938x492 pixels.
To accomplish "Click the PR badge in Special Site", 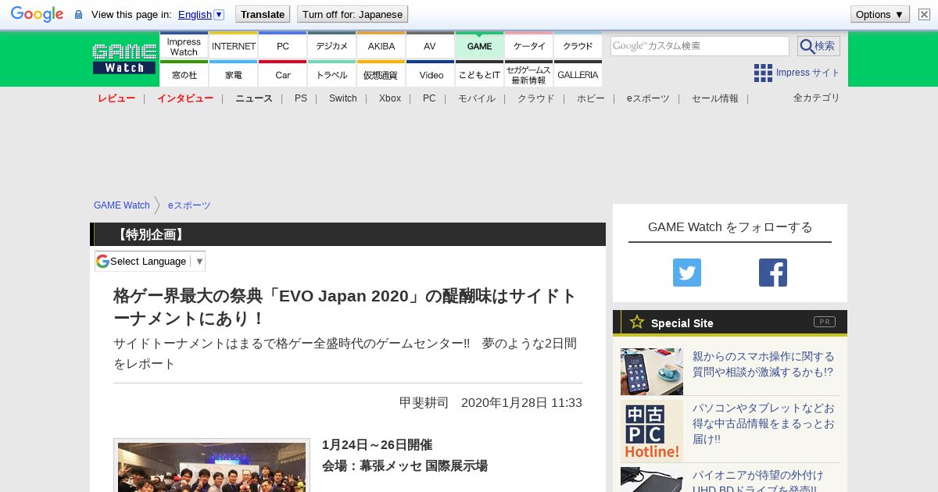I will [x=825, y=322].
